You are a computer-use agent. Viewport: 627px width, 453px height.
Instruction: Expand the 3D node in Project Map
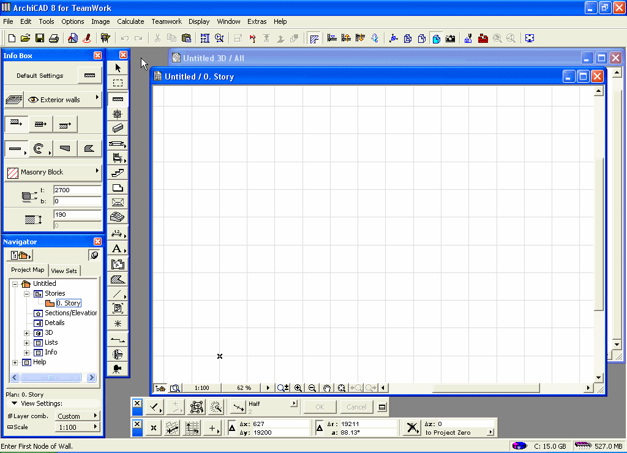26,332
